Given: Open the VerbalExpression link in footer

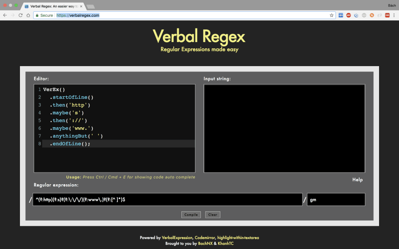Looking at the screenshot, I should click(177, 238).
